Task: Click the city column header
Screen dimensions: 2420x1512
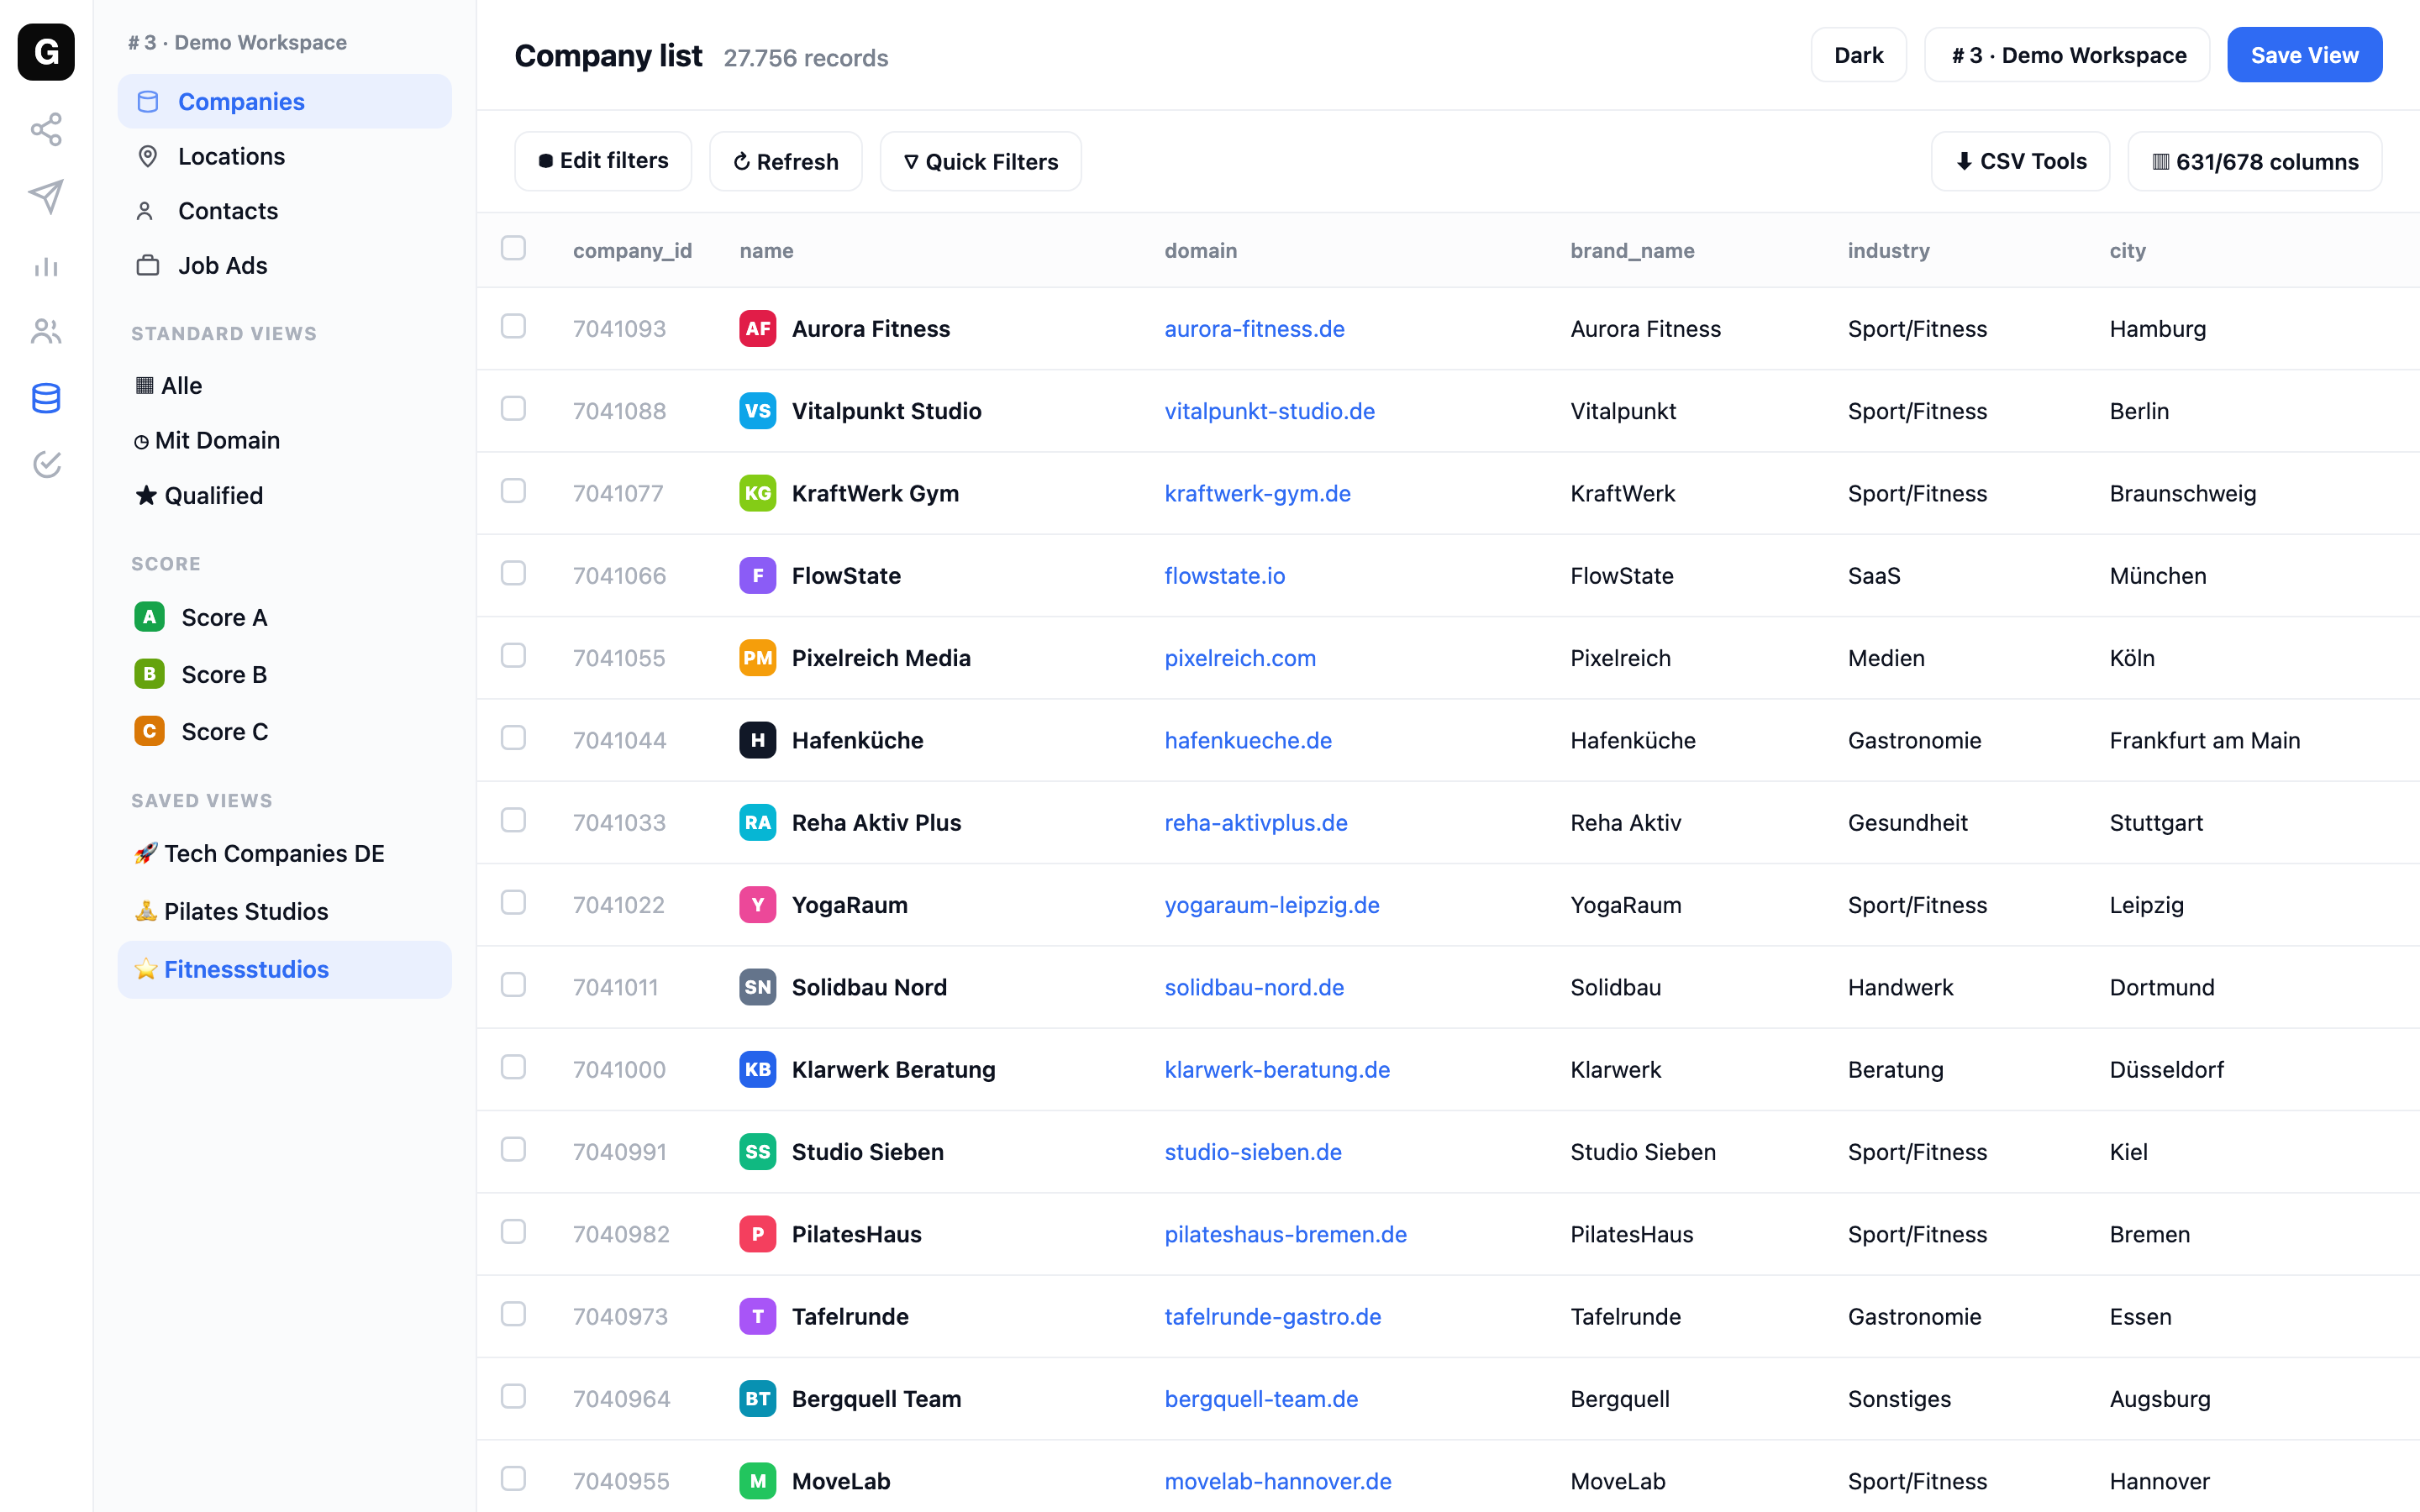Action: click(2127, 250)
